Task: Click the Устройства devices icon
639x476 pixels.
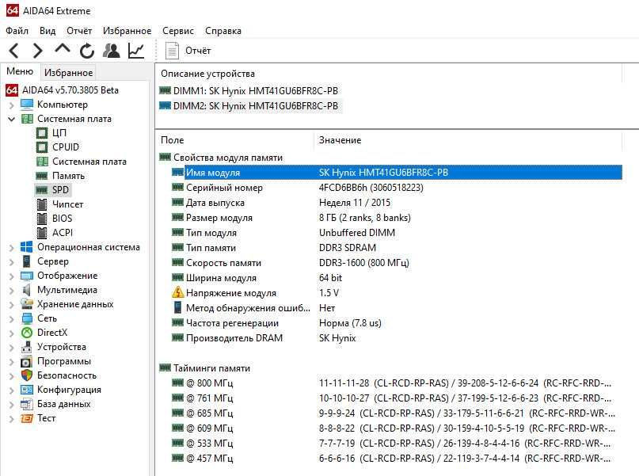Action: click(27, 347)
